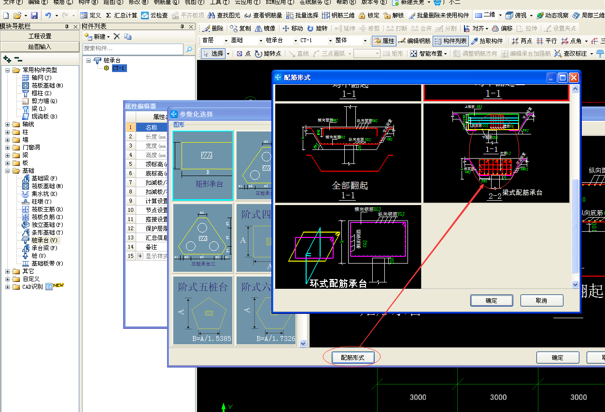
Task: Open 编辑钢筋 edit rebar
Action: tap(414, 41)
